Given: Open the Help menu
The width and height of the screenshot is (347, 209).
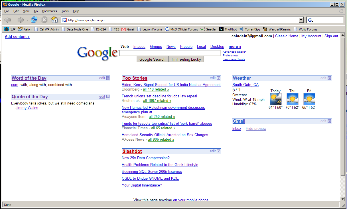Looking at the screenshot, I should tap(76, 11).
